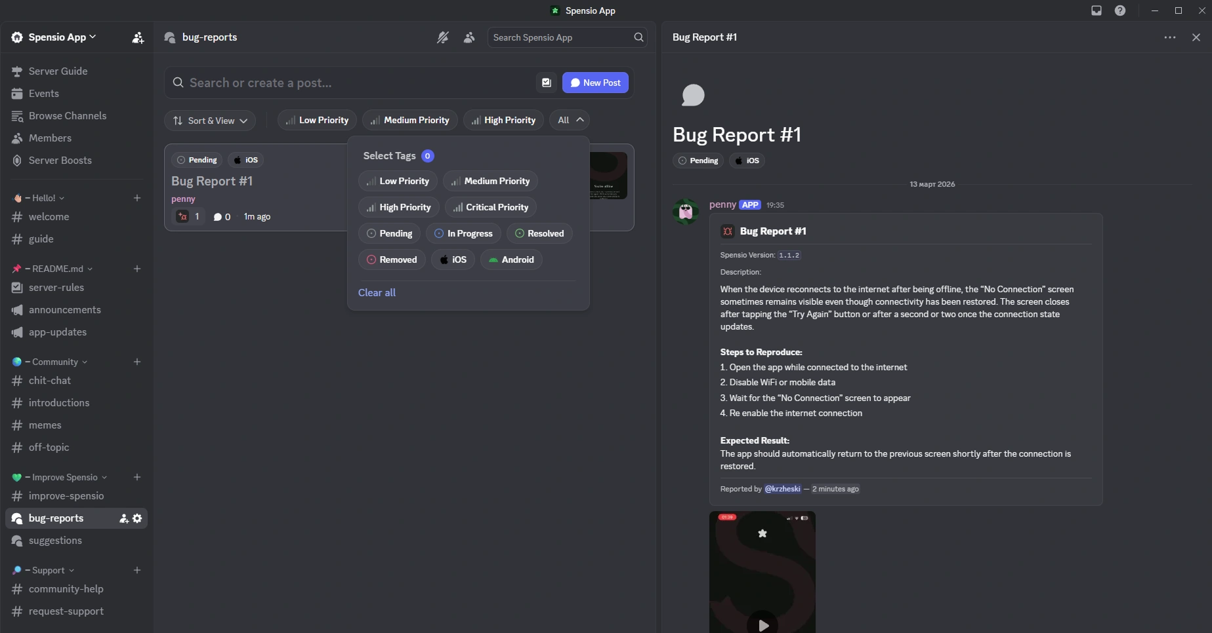The height and width of the screenshot is (633, 1212).
Task: Go to Browse Channels
Action: tap(67, 116)
